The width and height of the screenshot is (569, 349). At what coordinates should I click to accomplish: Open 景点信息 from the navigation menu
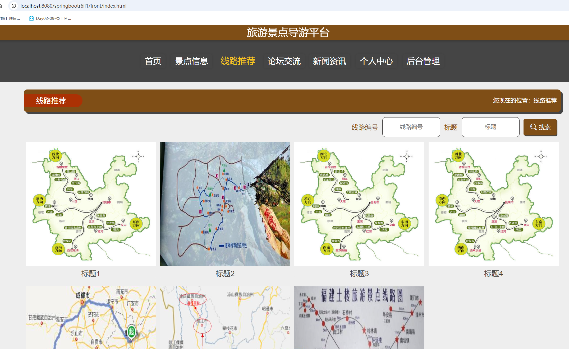tap(191, 61)
